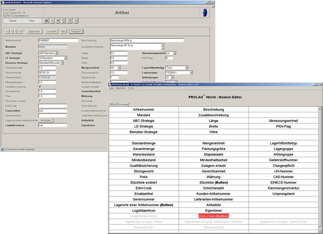
Task: Tick the Stückliste existiert checkbox
Action: [40, 101]
